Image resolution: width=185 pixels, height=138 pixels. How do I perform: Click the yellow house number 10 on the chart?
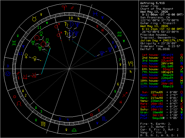[71, 18]
